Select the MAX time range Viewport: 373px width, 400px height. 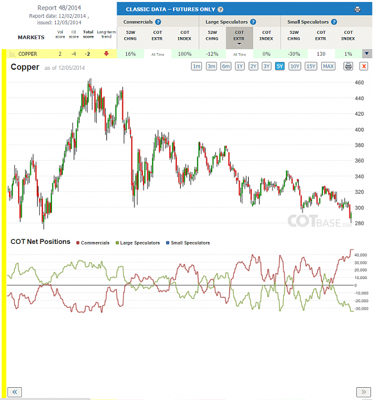[328, 67]
